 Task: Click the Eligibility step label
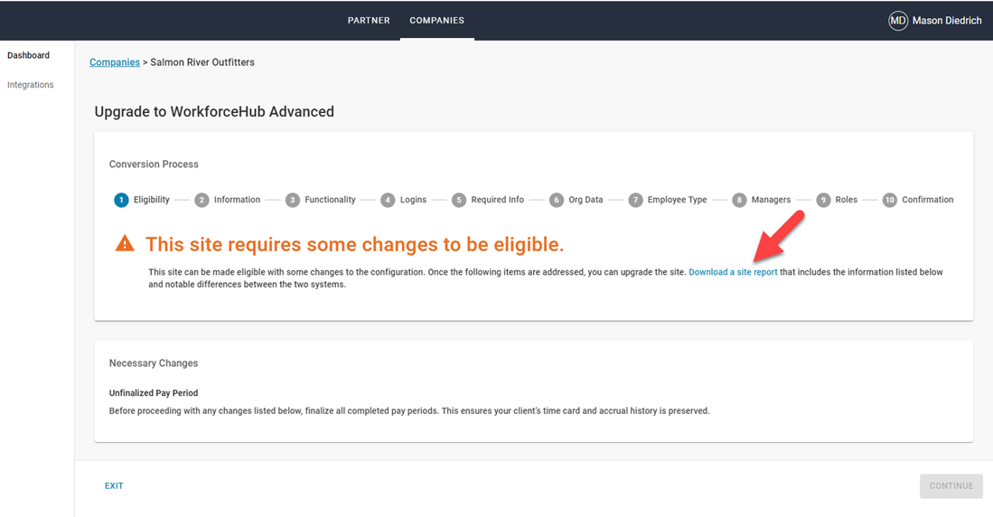click(x=152, y=200)
